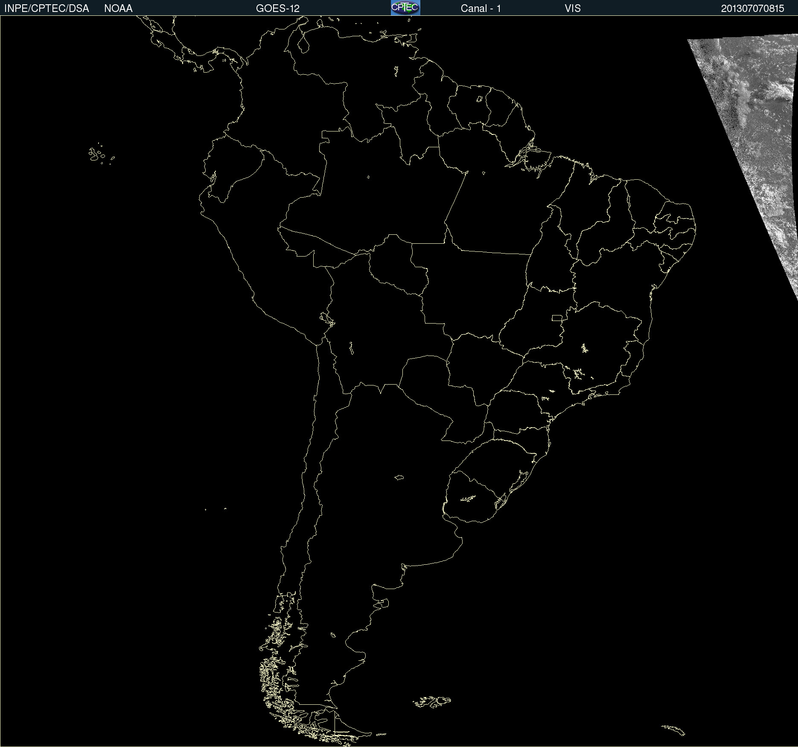Screen dimensions: 798x747
Task: Click the GOES-12 satellite label
Action: (x=278, y=9)
